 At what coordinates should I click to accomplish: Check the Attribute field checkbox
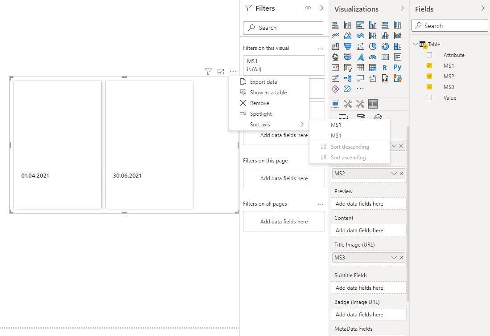pos(429,55)
